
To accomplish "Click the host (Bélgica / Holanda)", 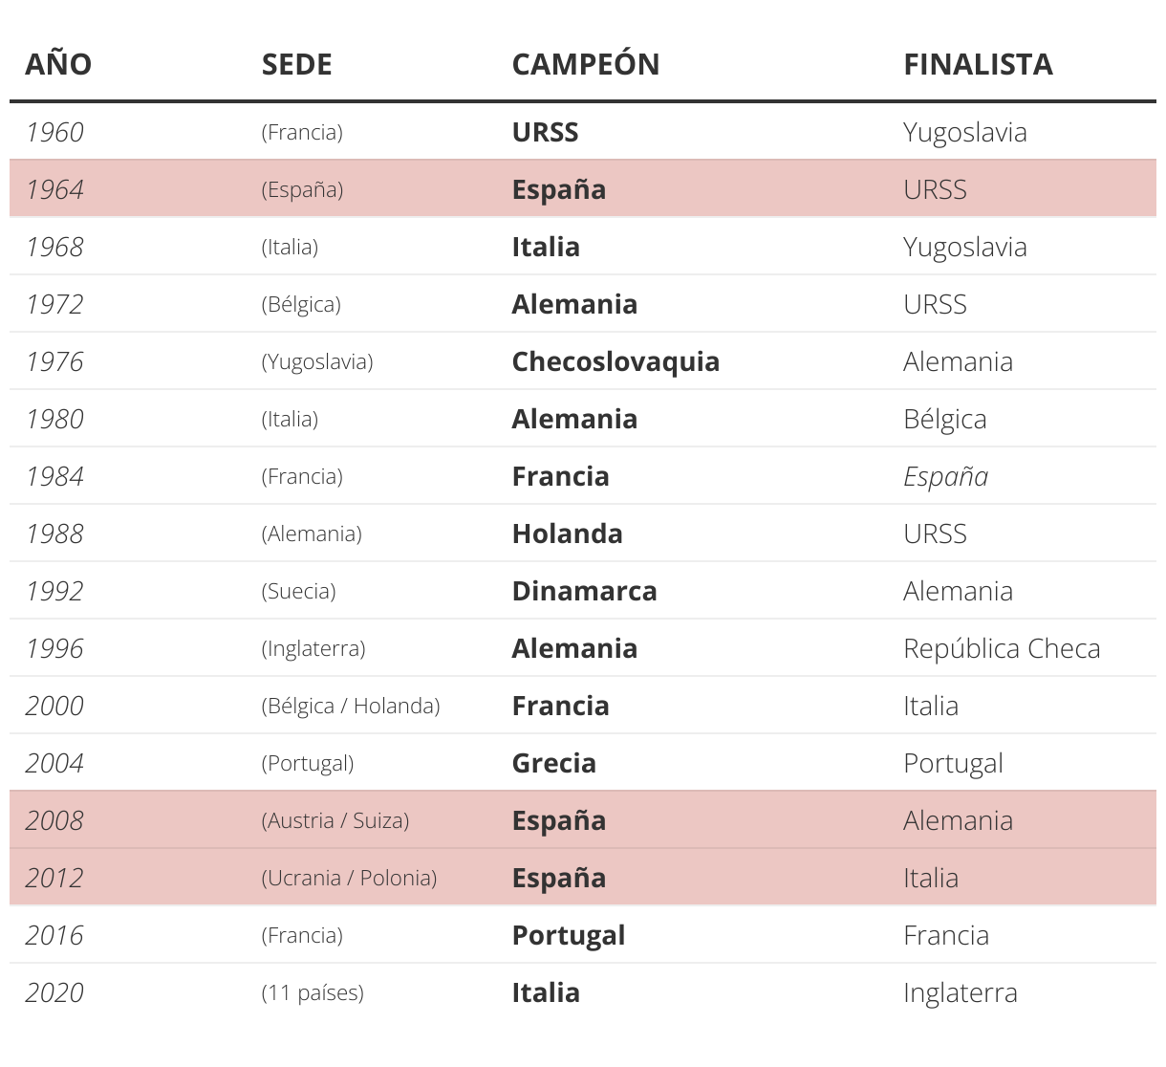I will (x=350, y=706).
